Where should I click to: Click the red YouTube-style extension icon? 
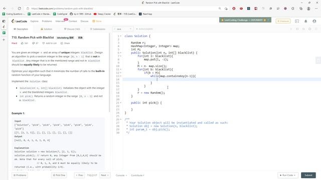coord(241,8)
